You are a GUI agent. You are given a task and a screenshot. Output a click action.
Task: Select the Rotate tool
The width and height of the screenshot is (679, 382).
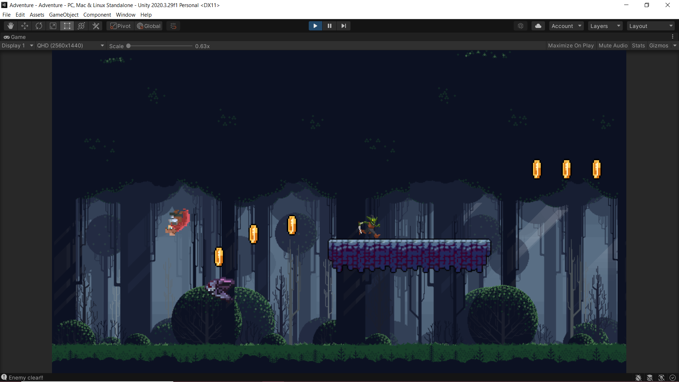[x=39, y=25]
